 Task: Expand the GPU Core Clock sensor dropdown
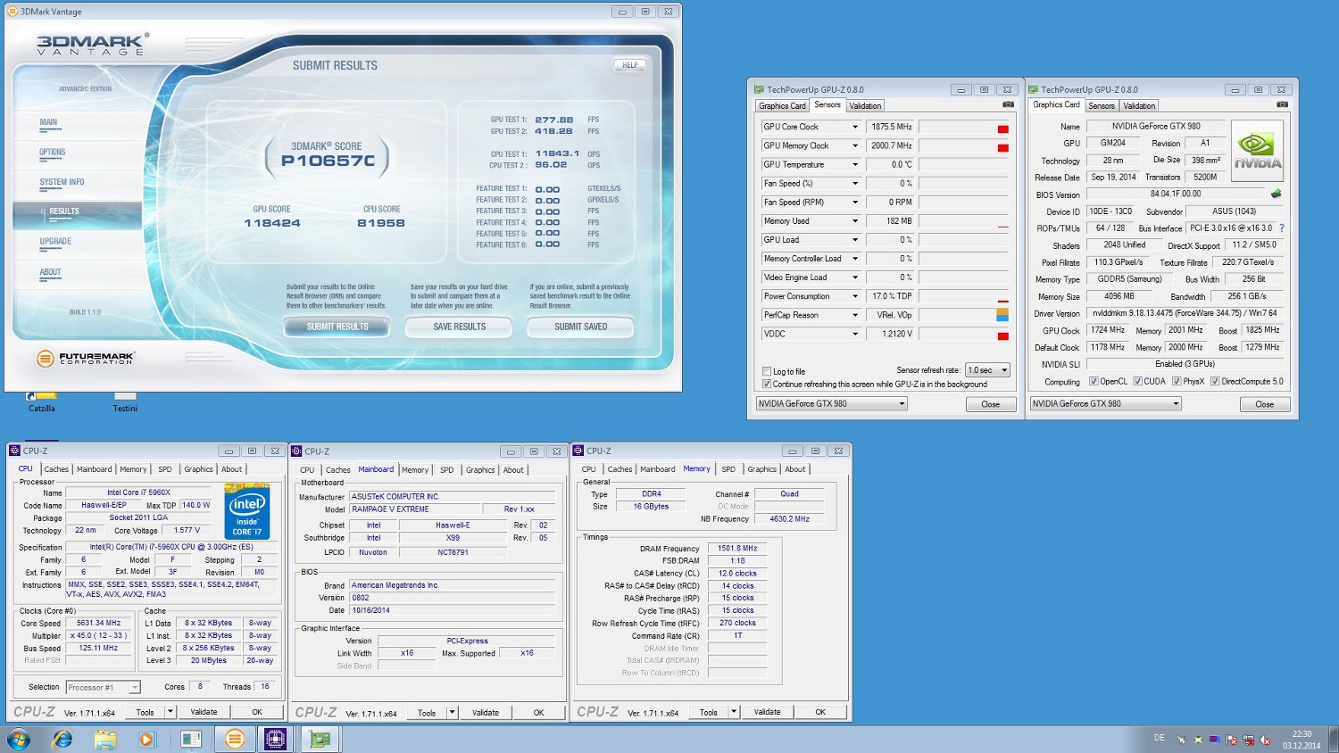click(855, 127)
